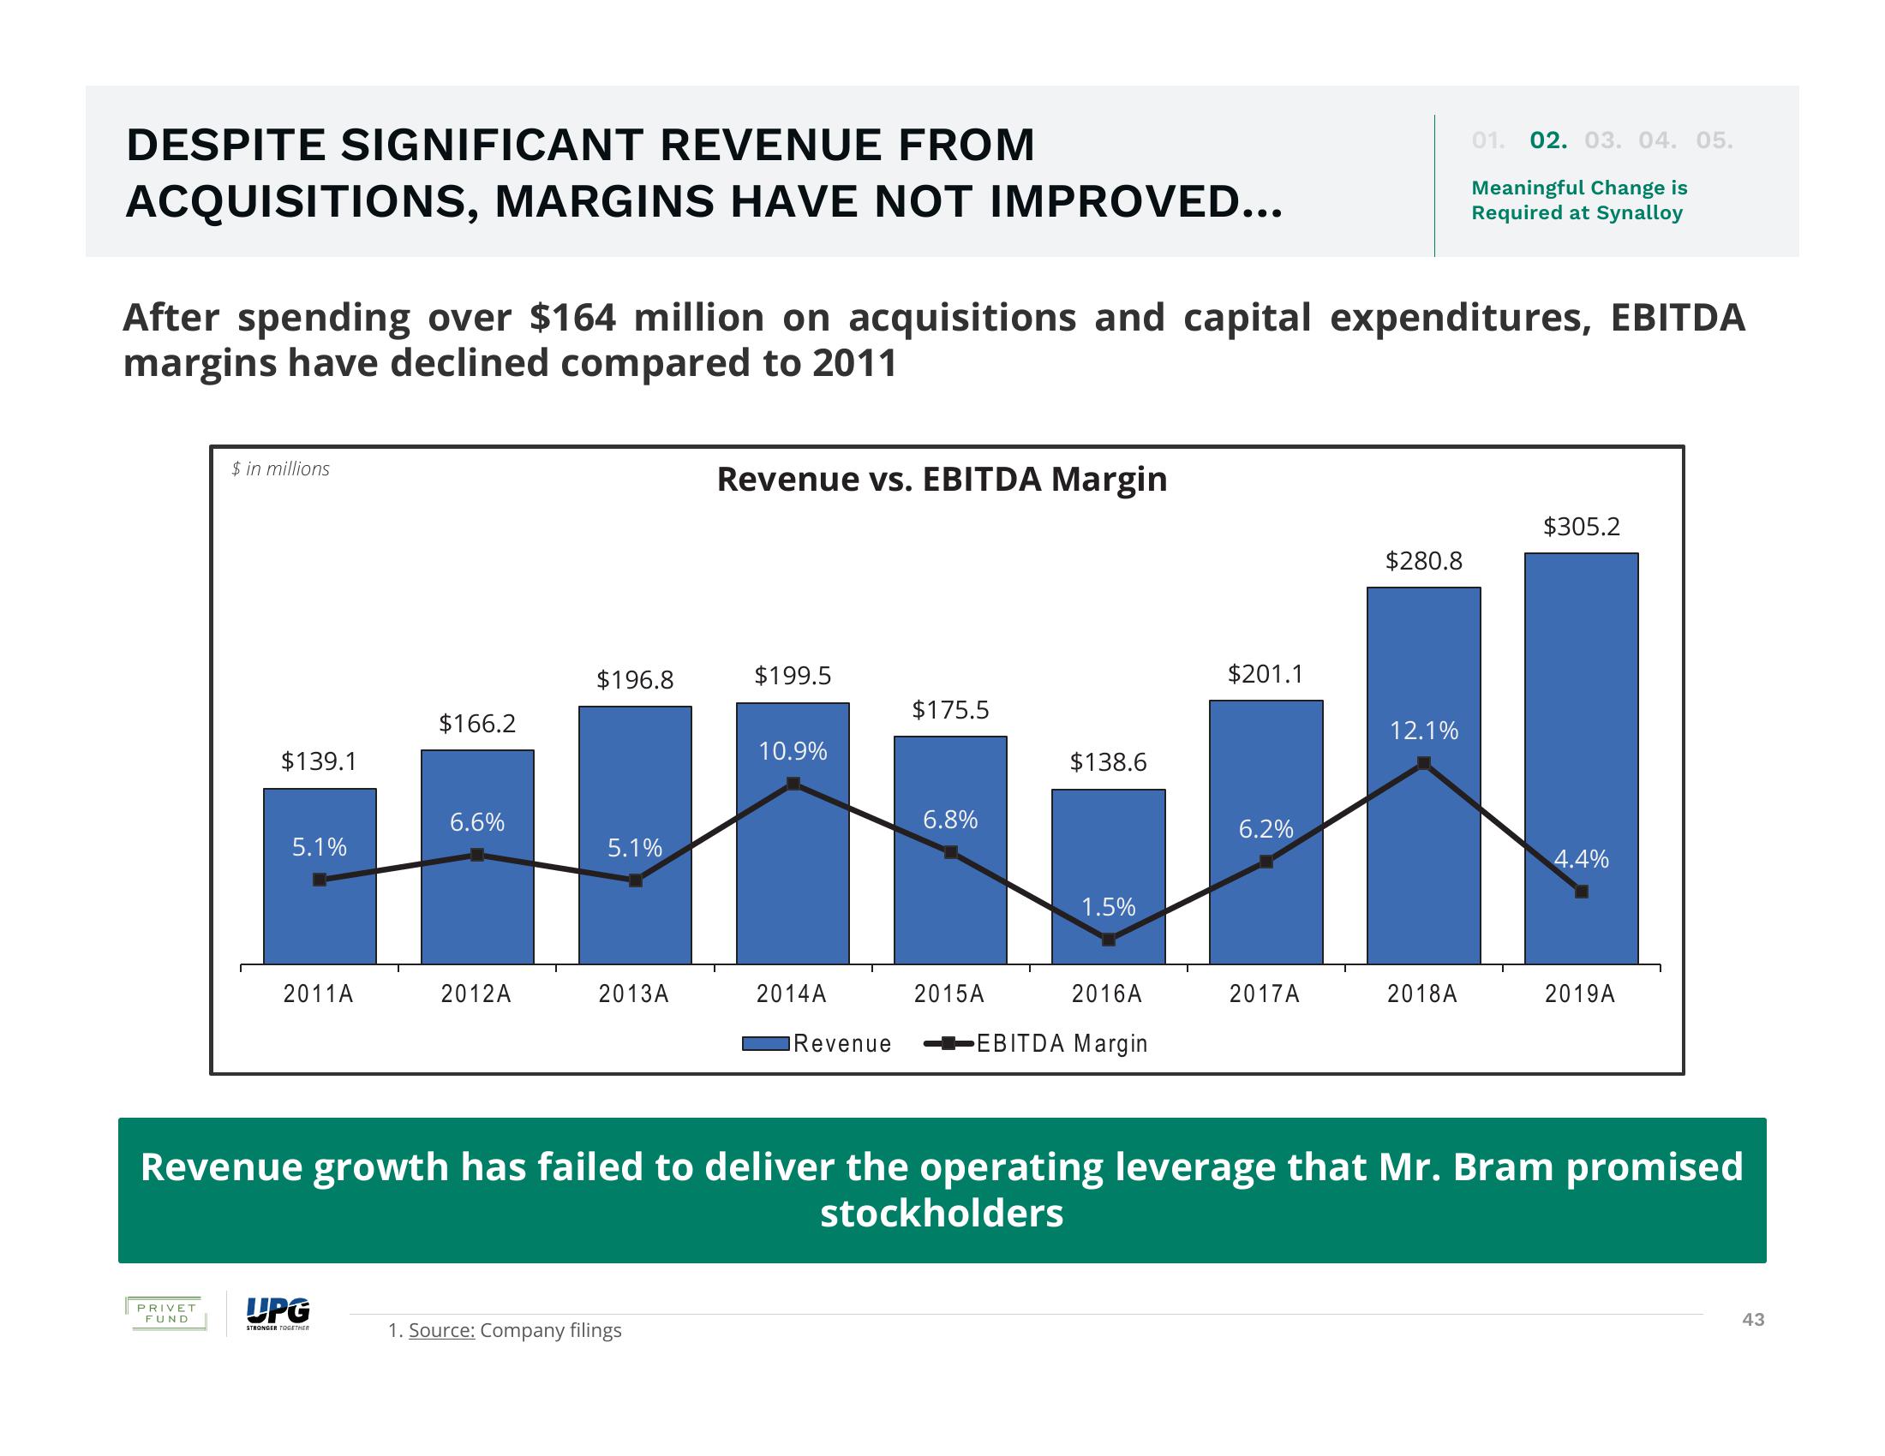Select section number 05.

click(1714, 140)
